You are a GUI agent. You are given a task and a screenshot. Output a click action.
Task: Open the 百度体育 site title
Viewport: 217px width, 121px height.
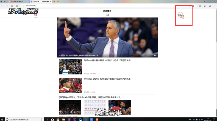tap(107, 11)
